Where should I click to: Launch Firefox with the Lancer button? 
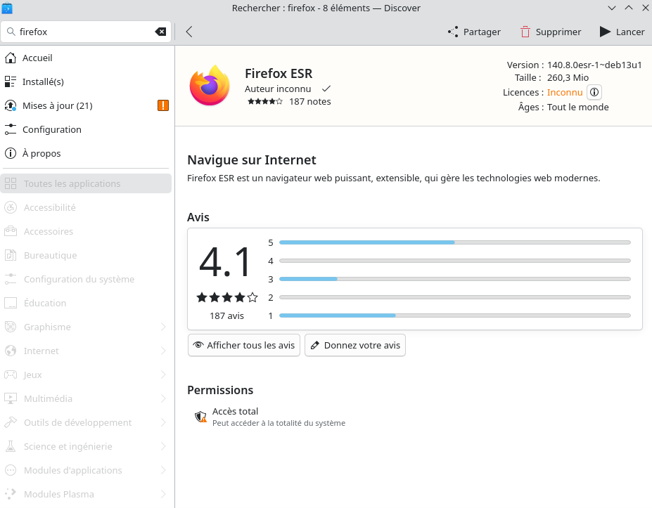622,32
